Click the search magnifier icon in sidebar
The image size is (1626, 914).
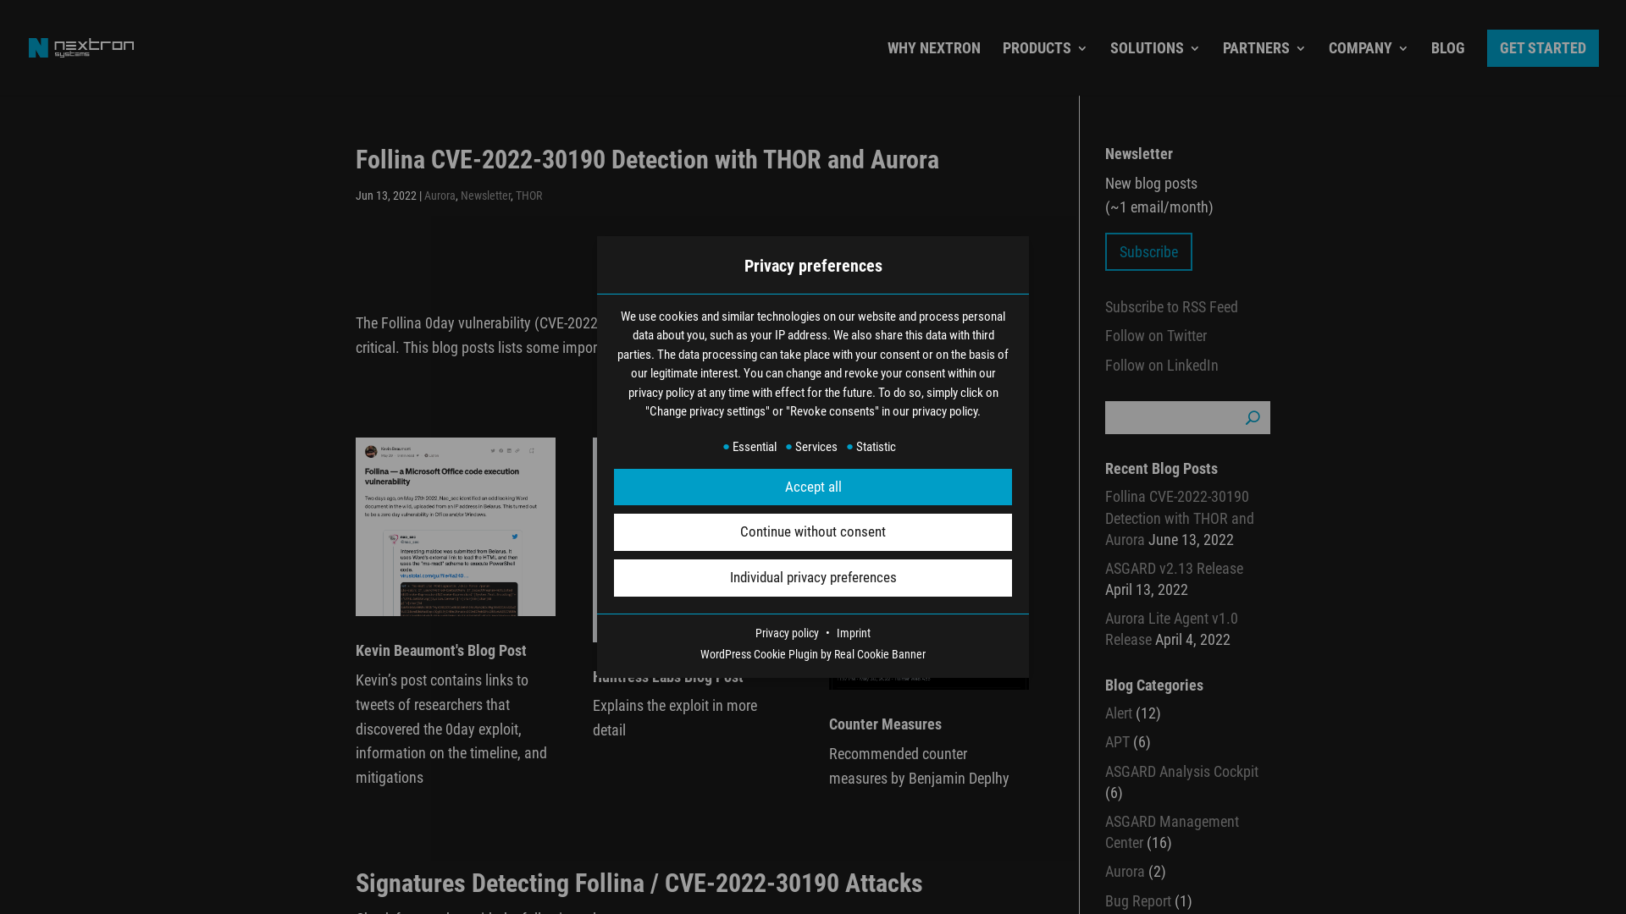coord(1253,417)
